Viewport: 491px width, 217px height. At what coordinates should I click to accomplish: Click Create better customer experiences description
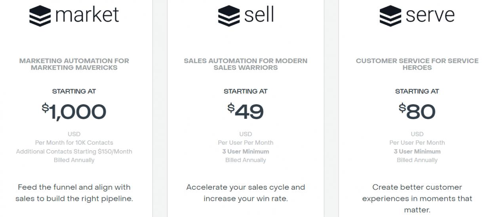pyautogui.click(x=417, y=198)
